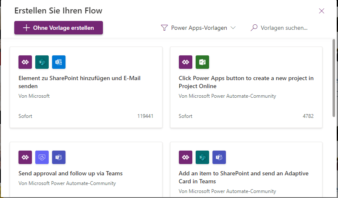Click Outlook icon in 'Element zu SharePoint hinzufügen' card

(x=59, y=62)
